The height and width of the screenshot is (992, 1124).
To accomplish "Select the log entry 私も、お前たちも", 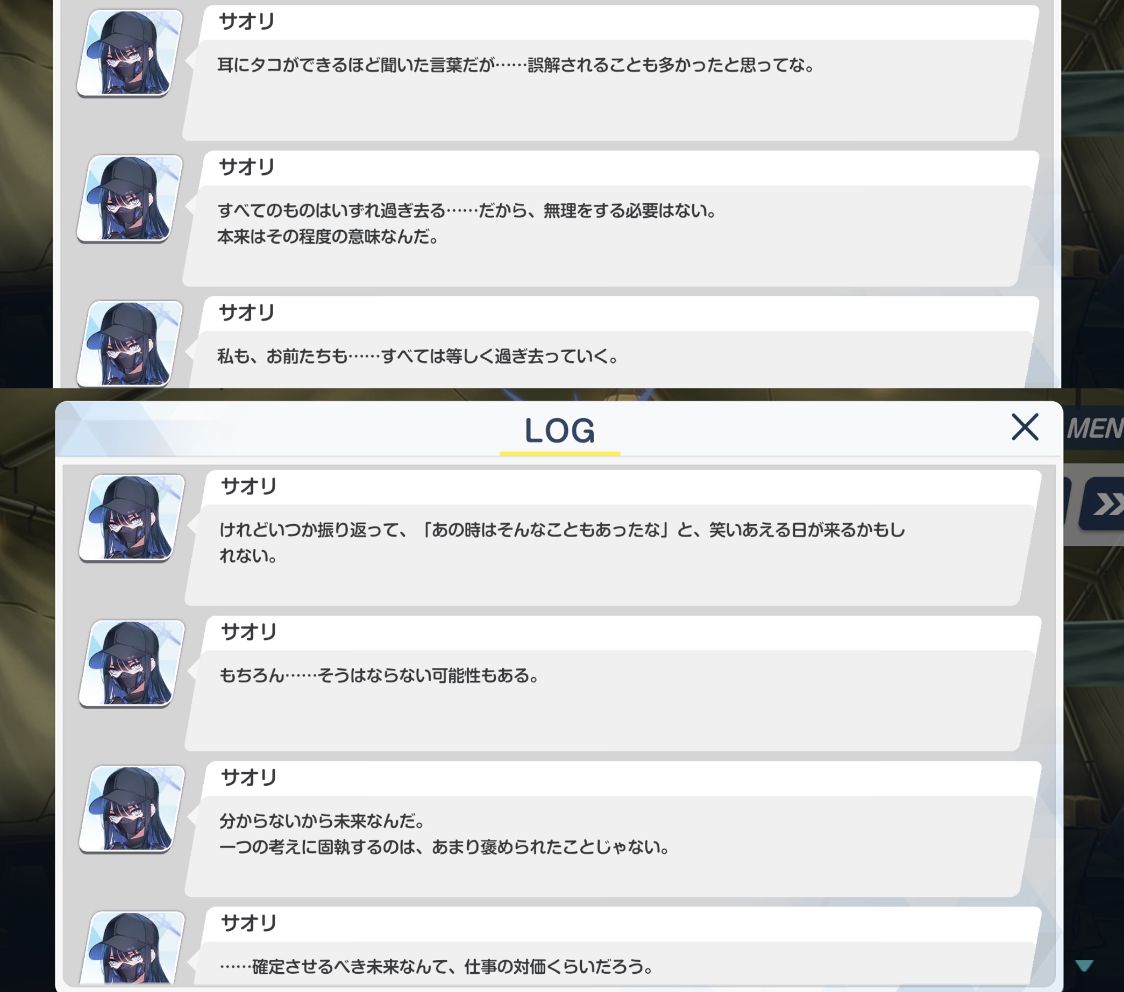I will [610, 342].
